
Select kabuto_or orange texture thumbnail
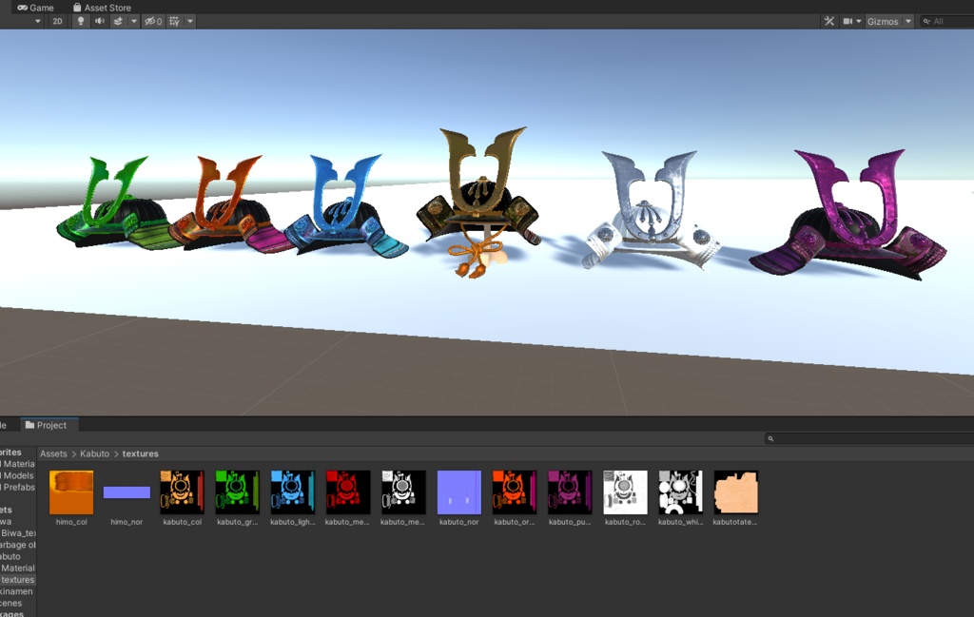tap(515, 492)
